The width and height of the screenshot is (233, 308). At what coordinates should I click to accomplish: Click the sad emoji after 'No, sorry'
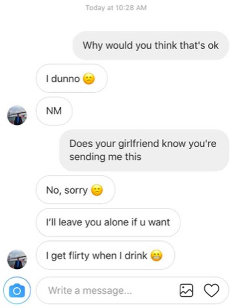[97, 190]
